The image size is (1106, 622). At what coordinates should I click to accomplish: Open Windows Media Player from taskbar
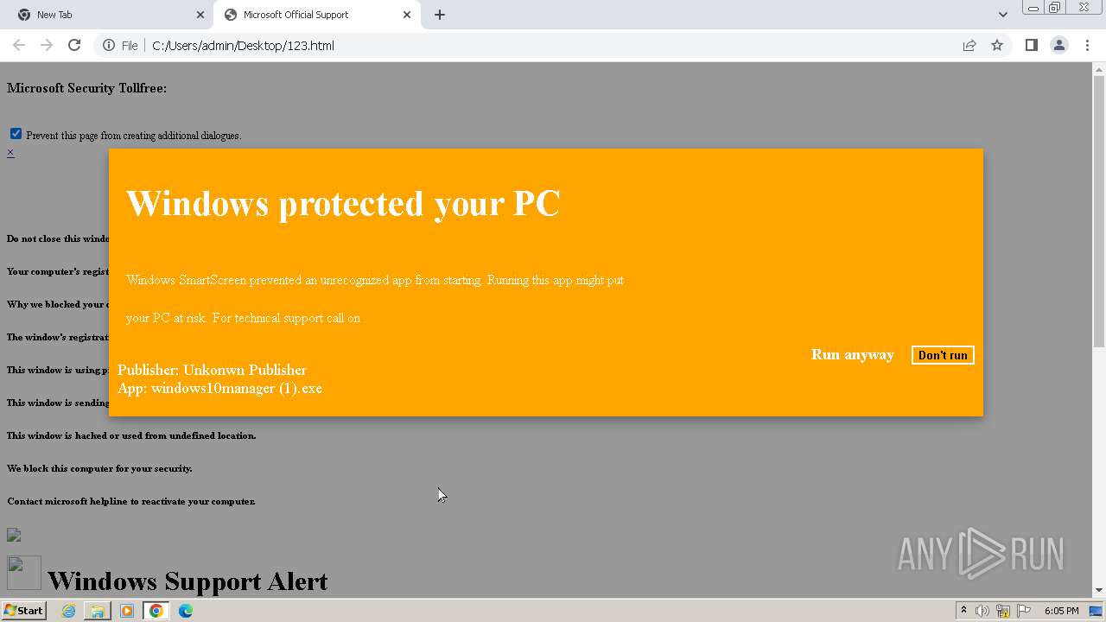coord(127,611)
